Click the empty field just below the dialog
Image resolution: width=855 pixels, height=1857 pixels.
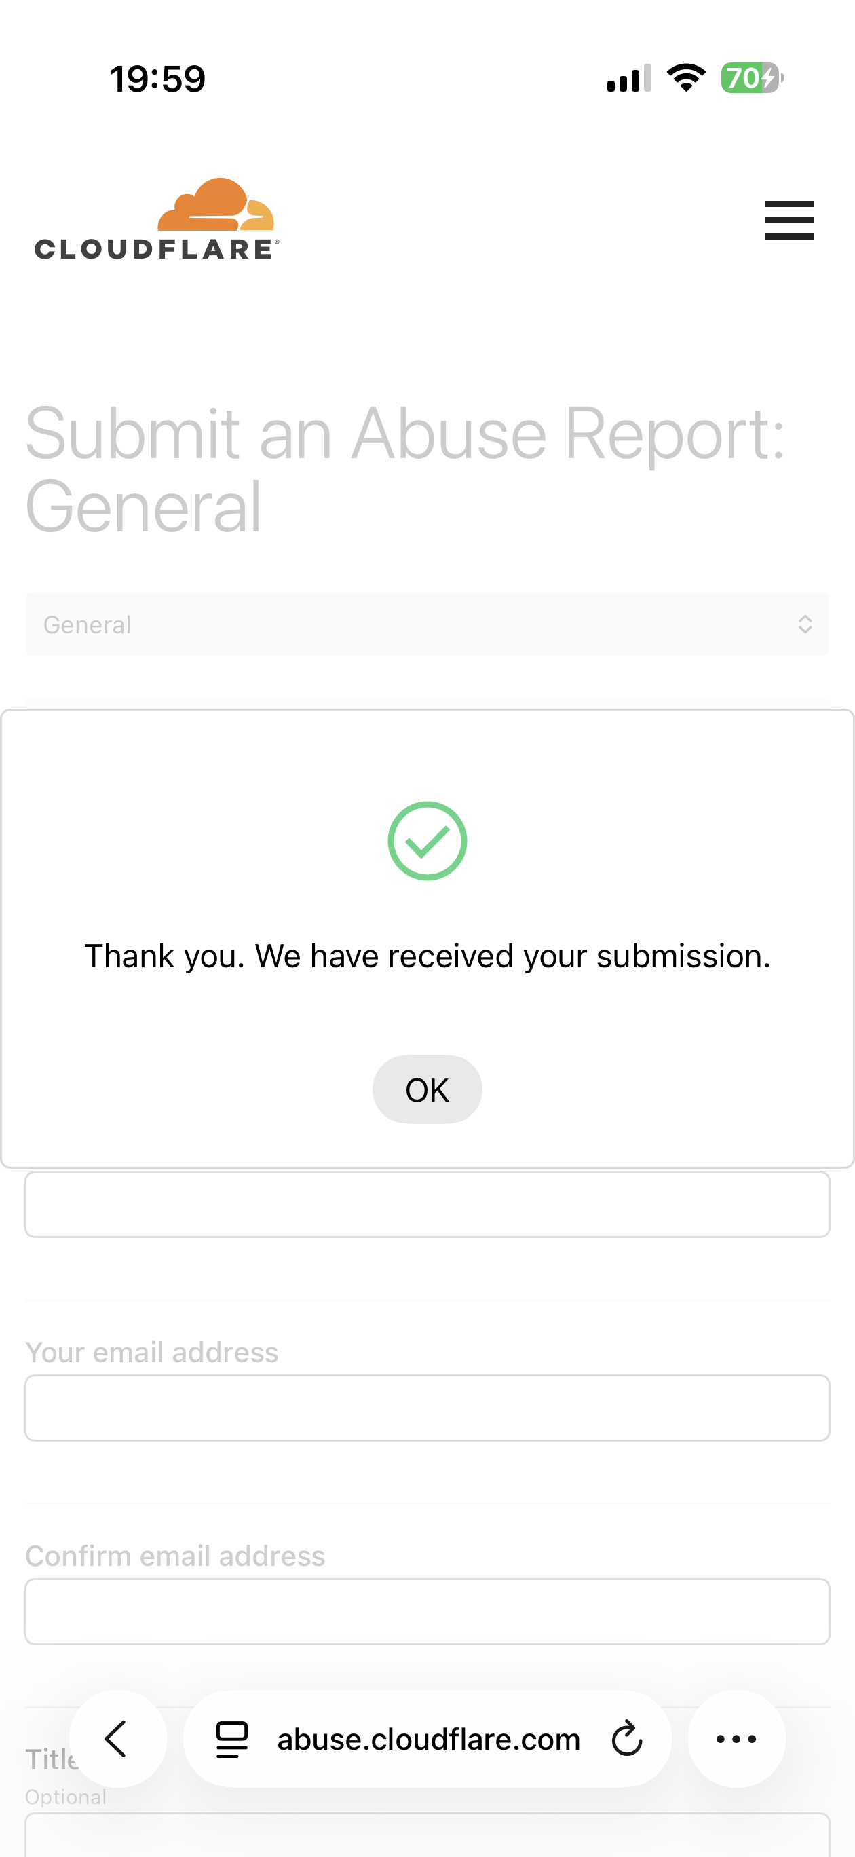click(427, 1205)
